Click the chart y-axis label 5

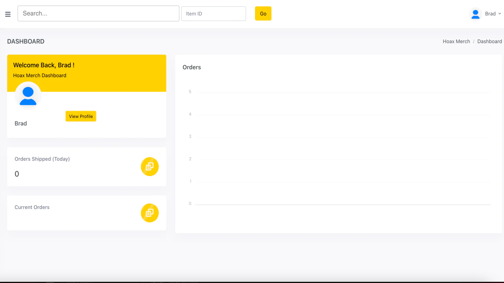point(190,92)
